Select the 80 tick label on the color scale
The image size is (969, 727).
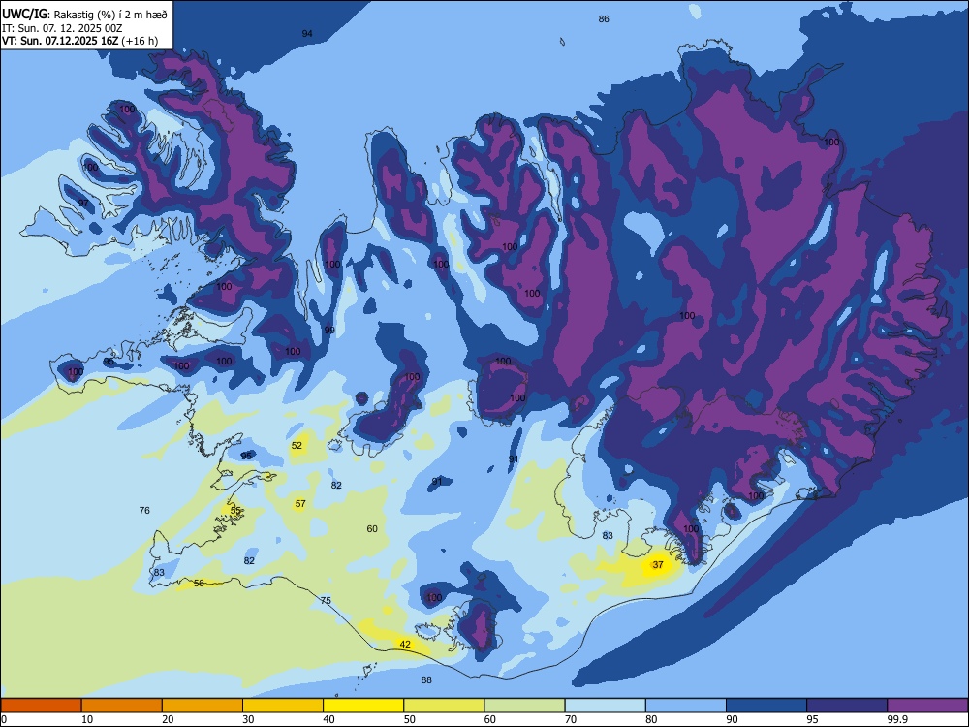tap(651, 719)
